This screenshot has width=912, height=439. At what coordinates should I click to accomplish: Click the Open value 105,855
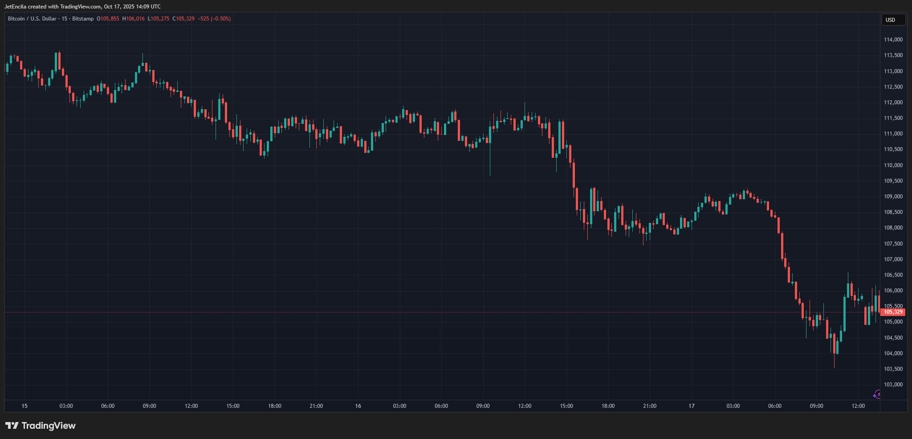(110, 19)
